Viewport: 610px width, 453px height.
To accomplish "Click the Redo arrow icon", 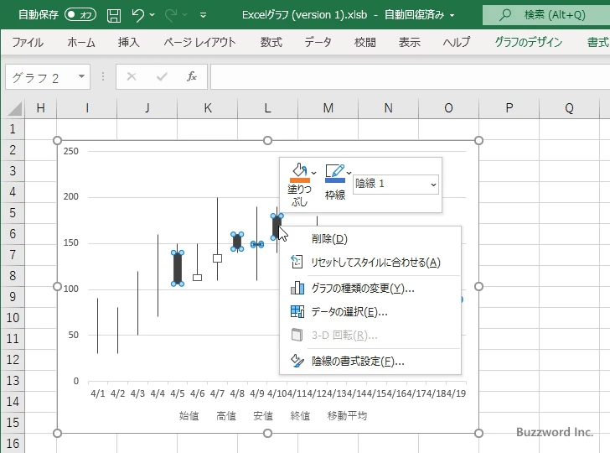I will coord(170,15).
